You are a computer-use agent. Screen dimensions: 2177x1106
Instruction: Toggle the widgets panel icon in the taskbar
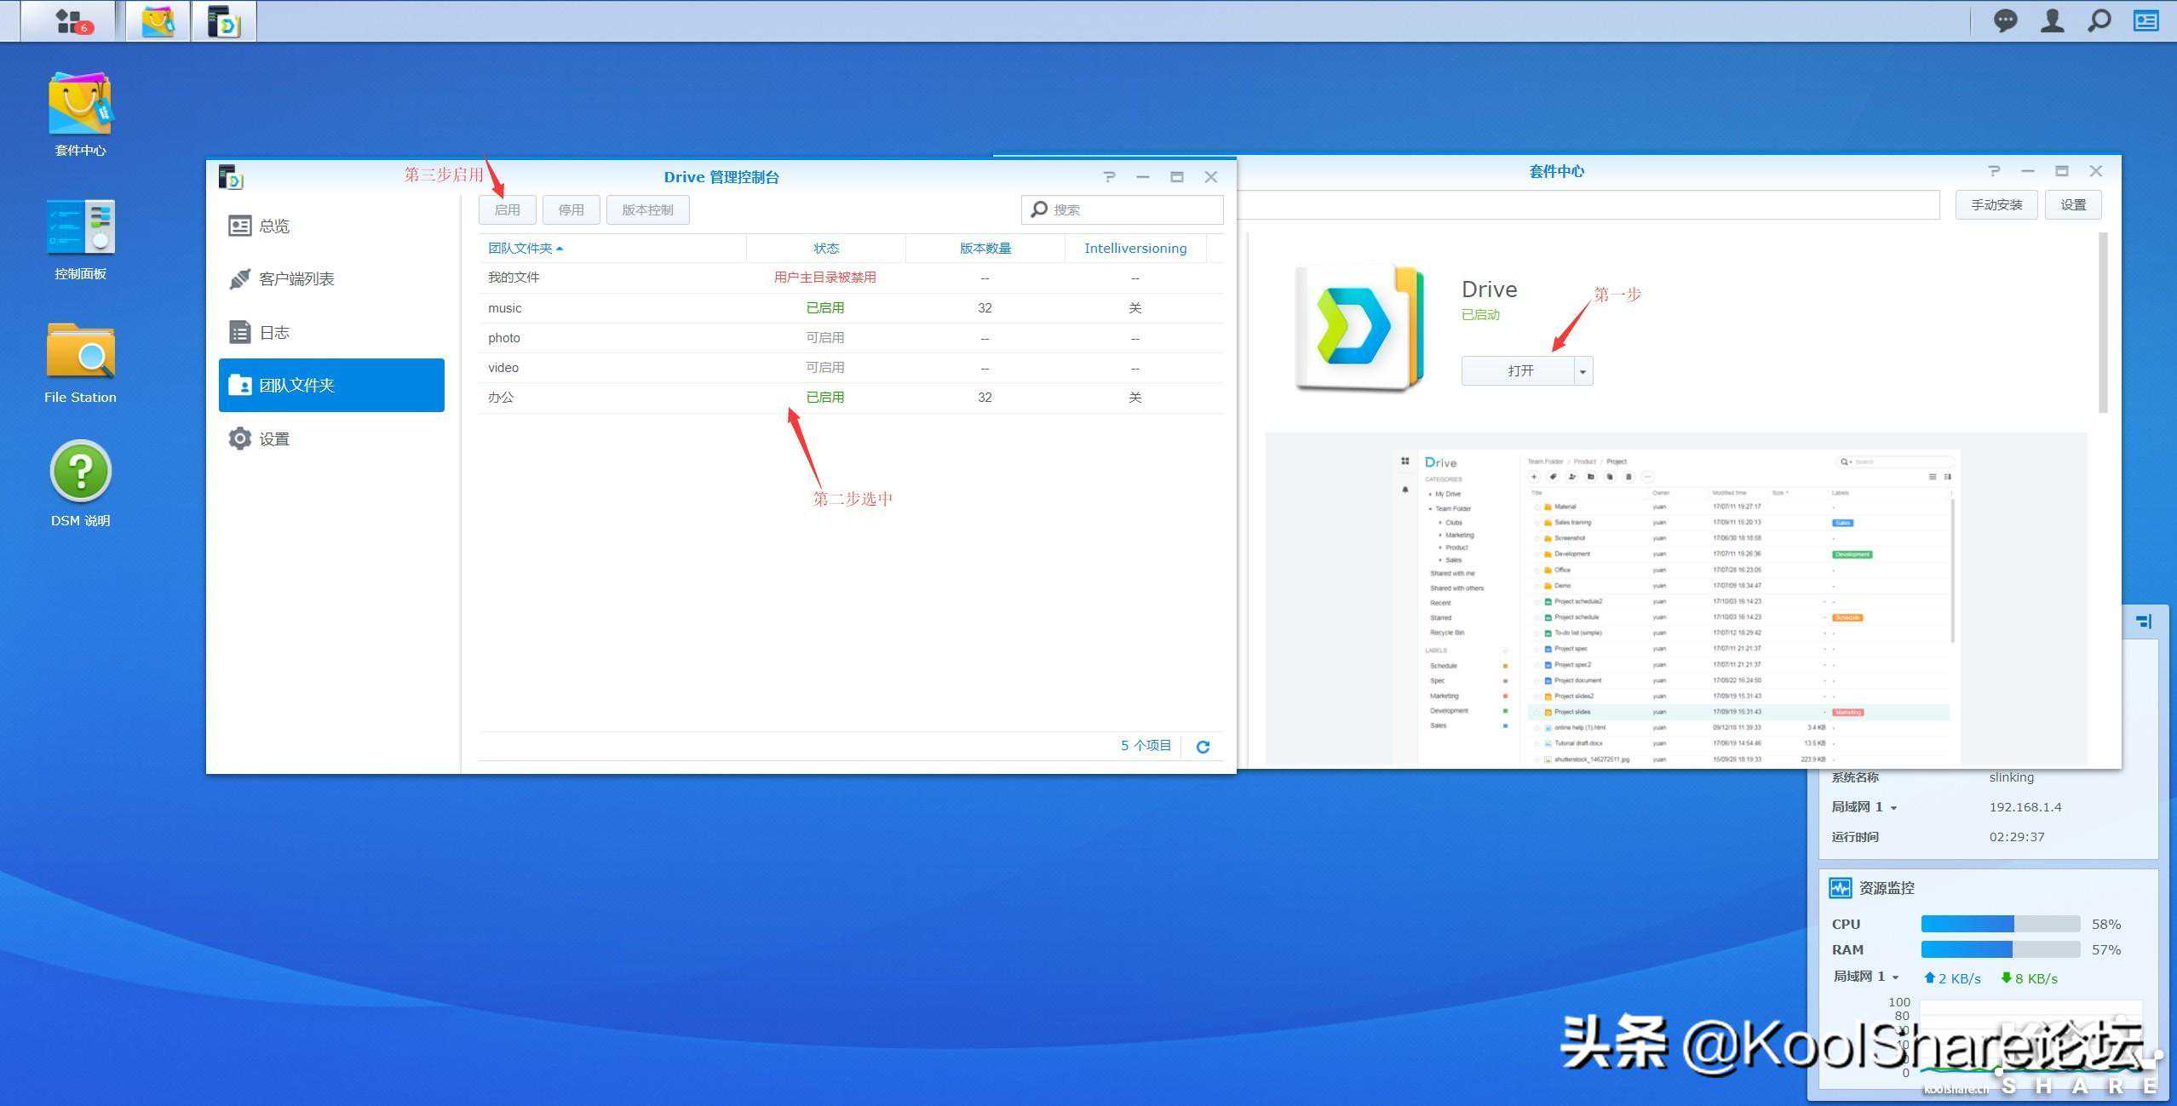2145,20
